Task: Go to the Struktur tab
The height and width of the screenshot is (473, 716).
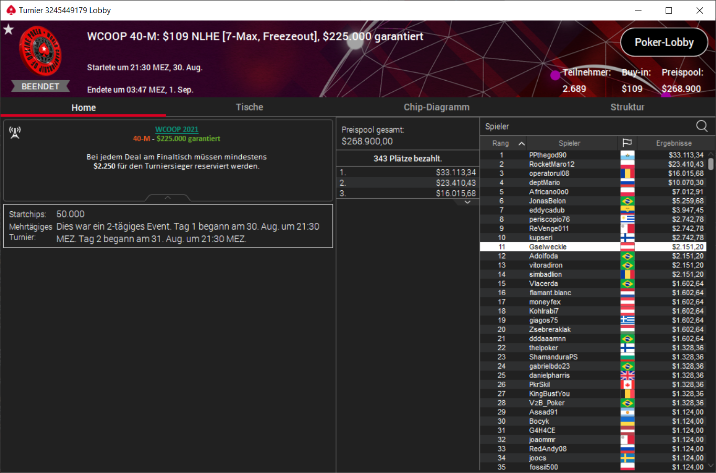Action: click(627, 107)
